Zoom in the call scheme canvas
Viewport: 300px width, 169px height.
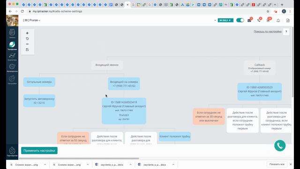pos(27,33)
